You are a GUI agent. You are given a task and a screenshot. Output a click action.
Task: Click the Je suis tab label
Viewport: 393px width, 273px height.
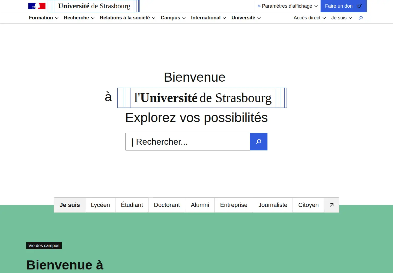(70, 205)
